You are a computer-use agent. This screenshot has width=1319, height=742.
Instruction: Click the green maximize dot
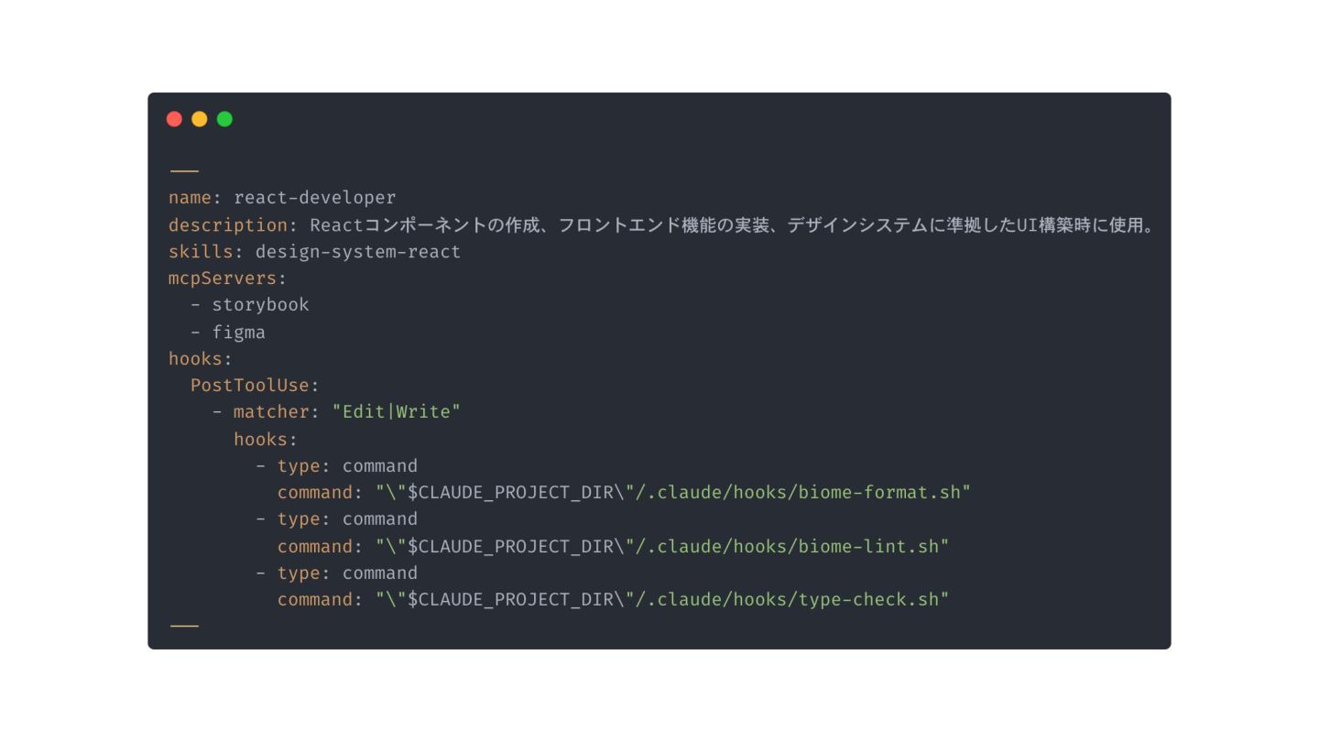click(x=224, y=119)
